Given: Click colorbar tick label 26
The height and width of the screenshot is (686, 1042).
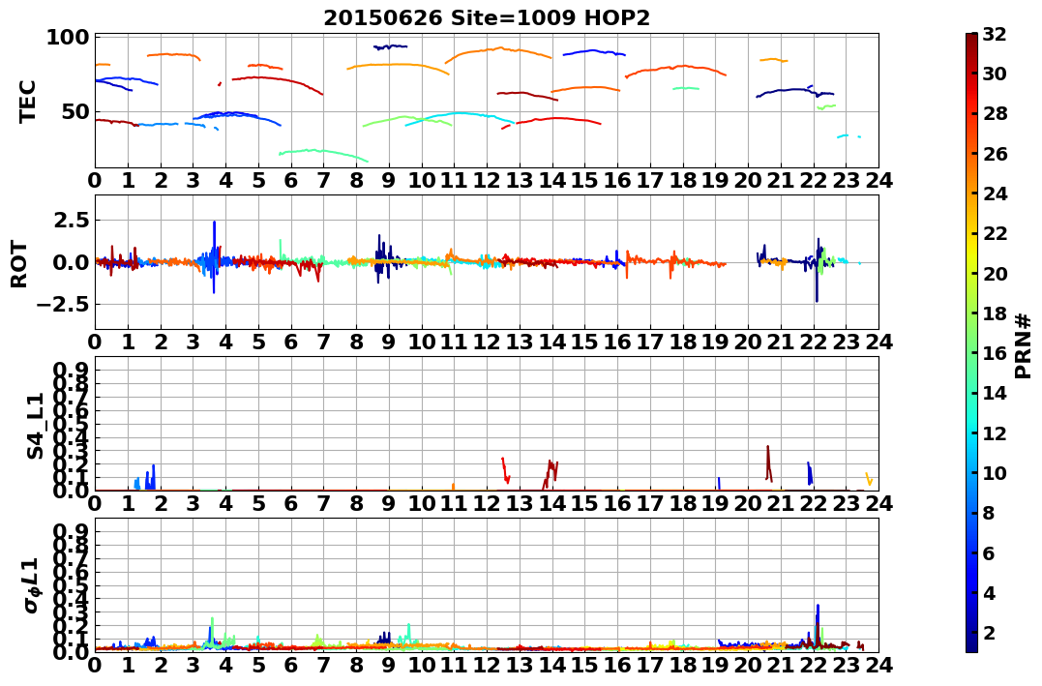Looking at the screenshot, I should [996, 154].
